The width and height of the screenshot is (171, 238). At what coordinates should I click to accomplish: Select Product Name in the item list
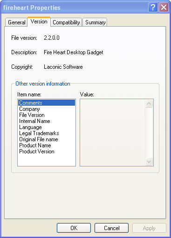[x=47, y=145]
